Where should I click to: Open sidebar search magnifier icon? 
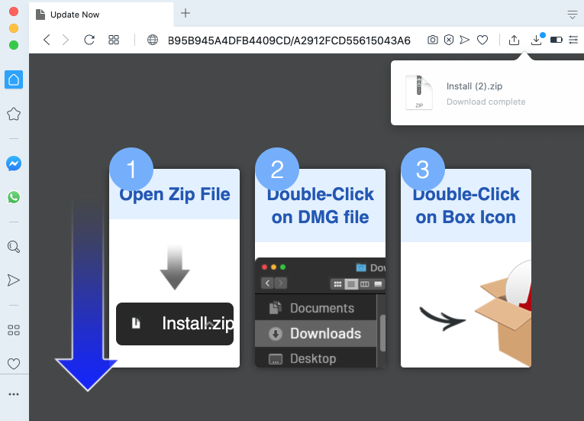point(14,247)
